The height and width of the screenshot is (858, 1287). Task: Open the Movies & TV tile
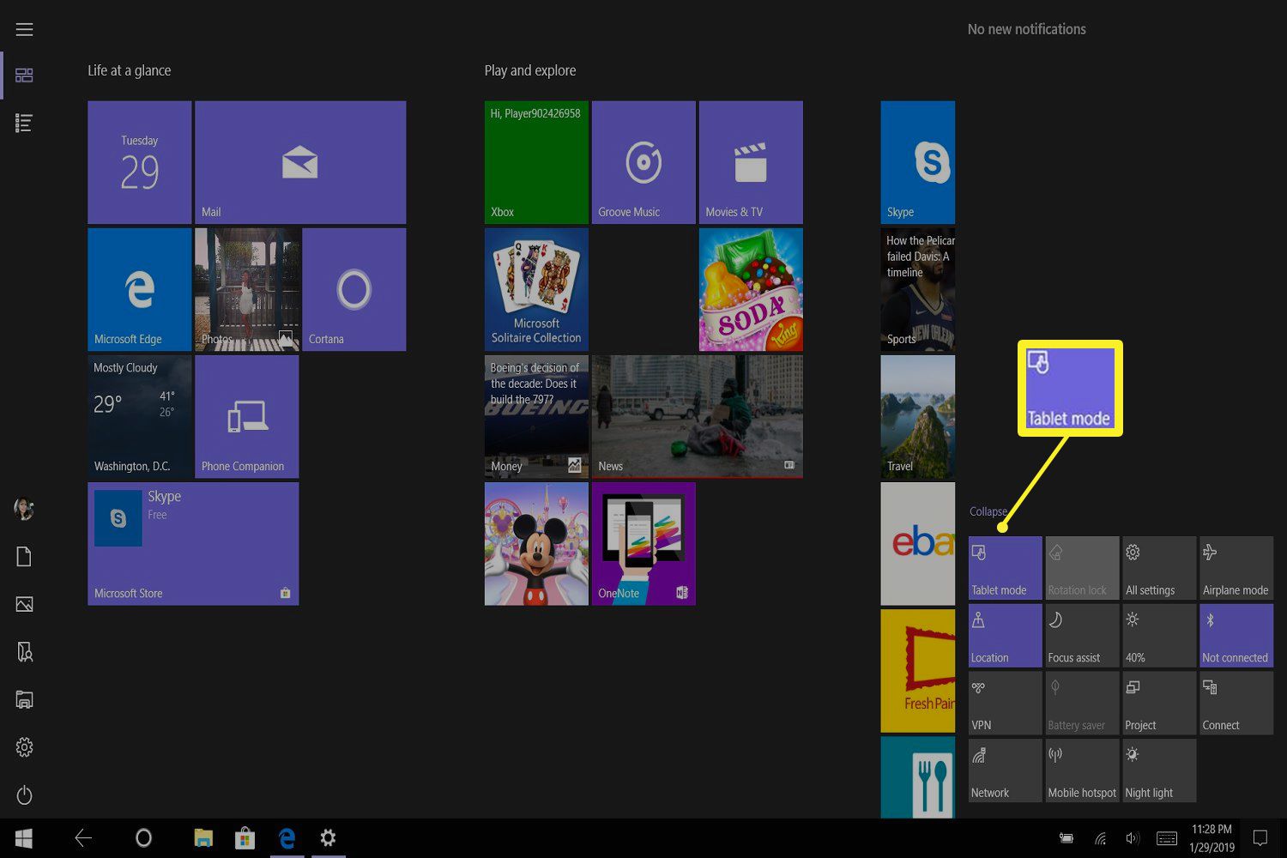point(751,162)
